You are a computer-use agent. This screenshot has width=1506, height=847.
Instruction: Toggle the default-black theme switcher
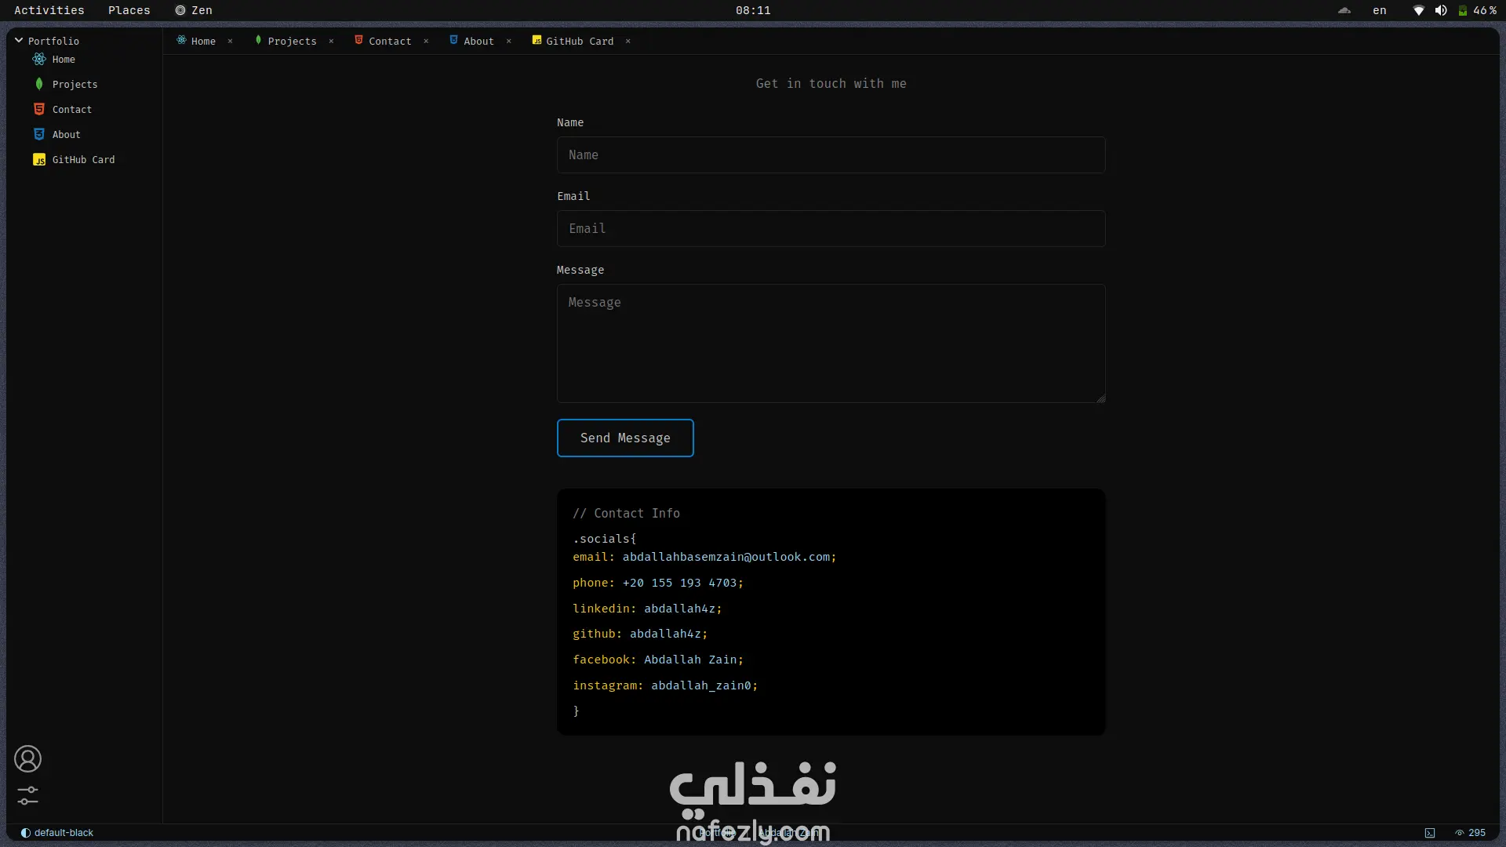coord(56,833)
